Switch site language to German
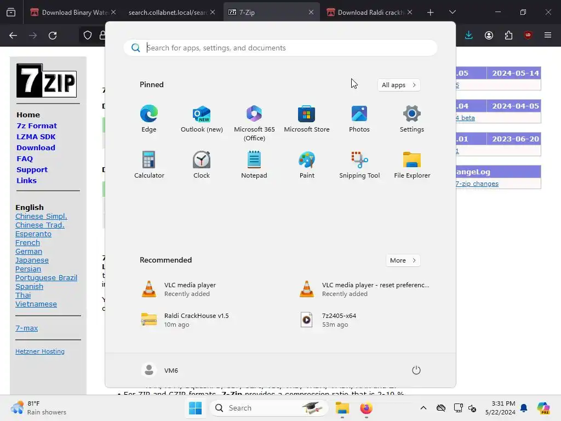This screenshot has width=561, height=421. [28, 251]
